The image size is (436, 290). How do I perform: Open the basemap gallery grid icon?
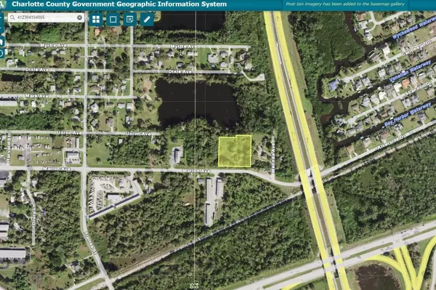coord(96,19)
